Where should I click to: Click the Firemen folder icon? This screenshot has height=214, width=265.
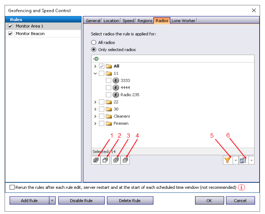pos(109,123)
